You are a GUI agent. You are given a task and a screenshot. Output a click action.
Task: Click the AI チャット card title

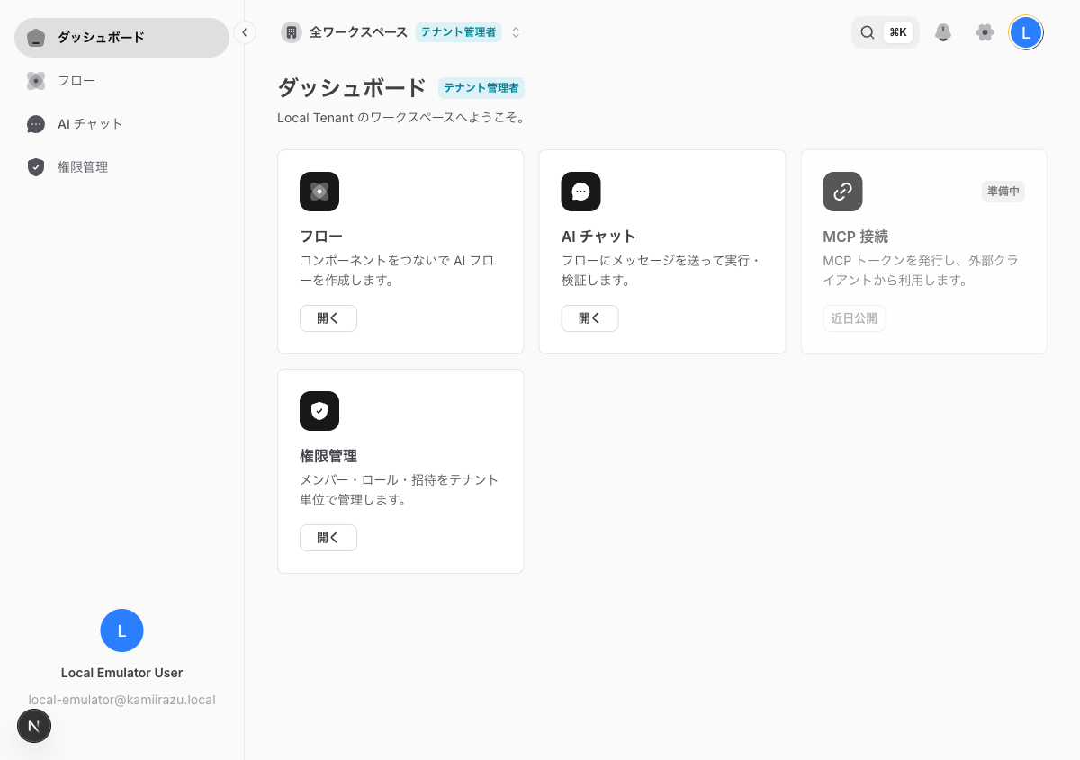point(598,237)
